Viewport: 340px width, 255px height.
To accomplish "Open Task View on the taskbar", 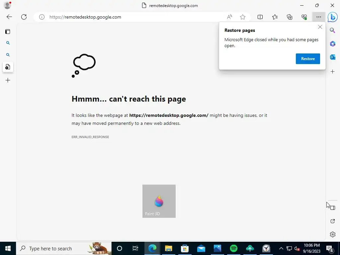I will [135, 248].
